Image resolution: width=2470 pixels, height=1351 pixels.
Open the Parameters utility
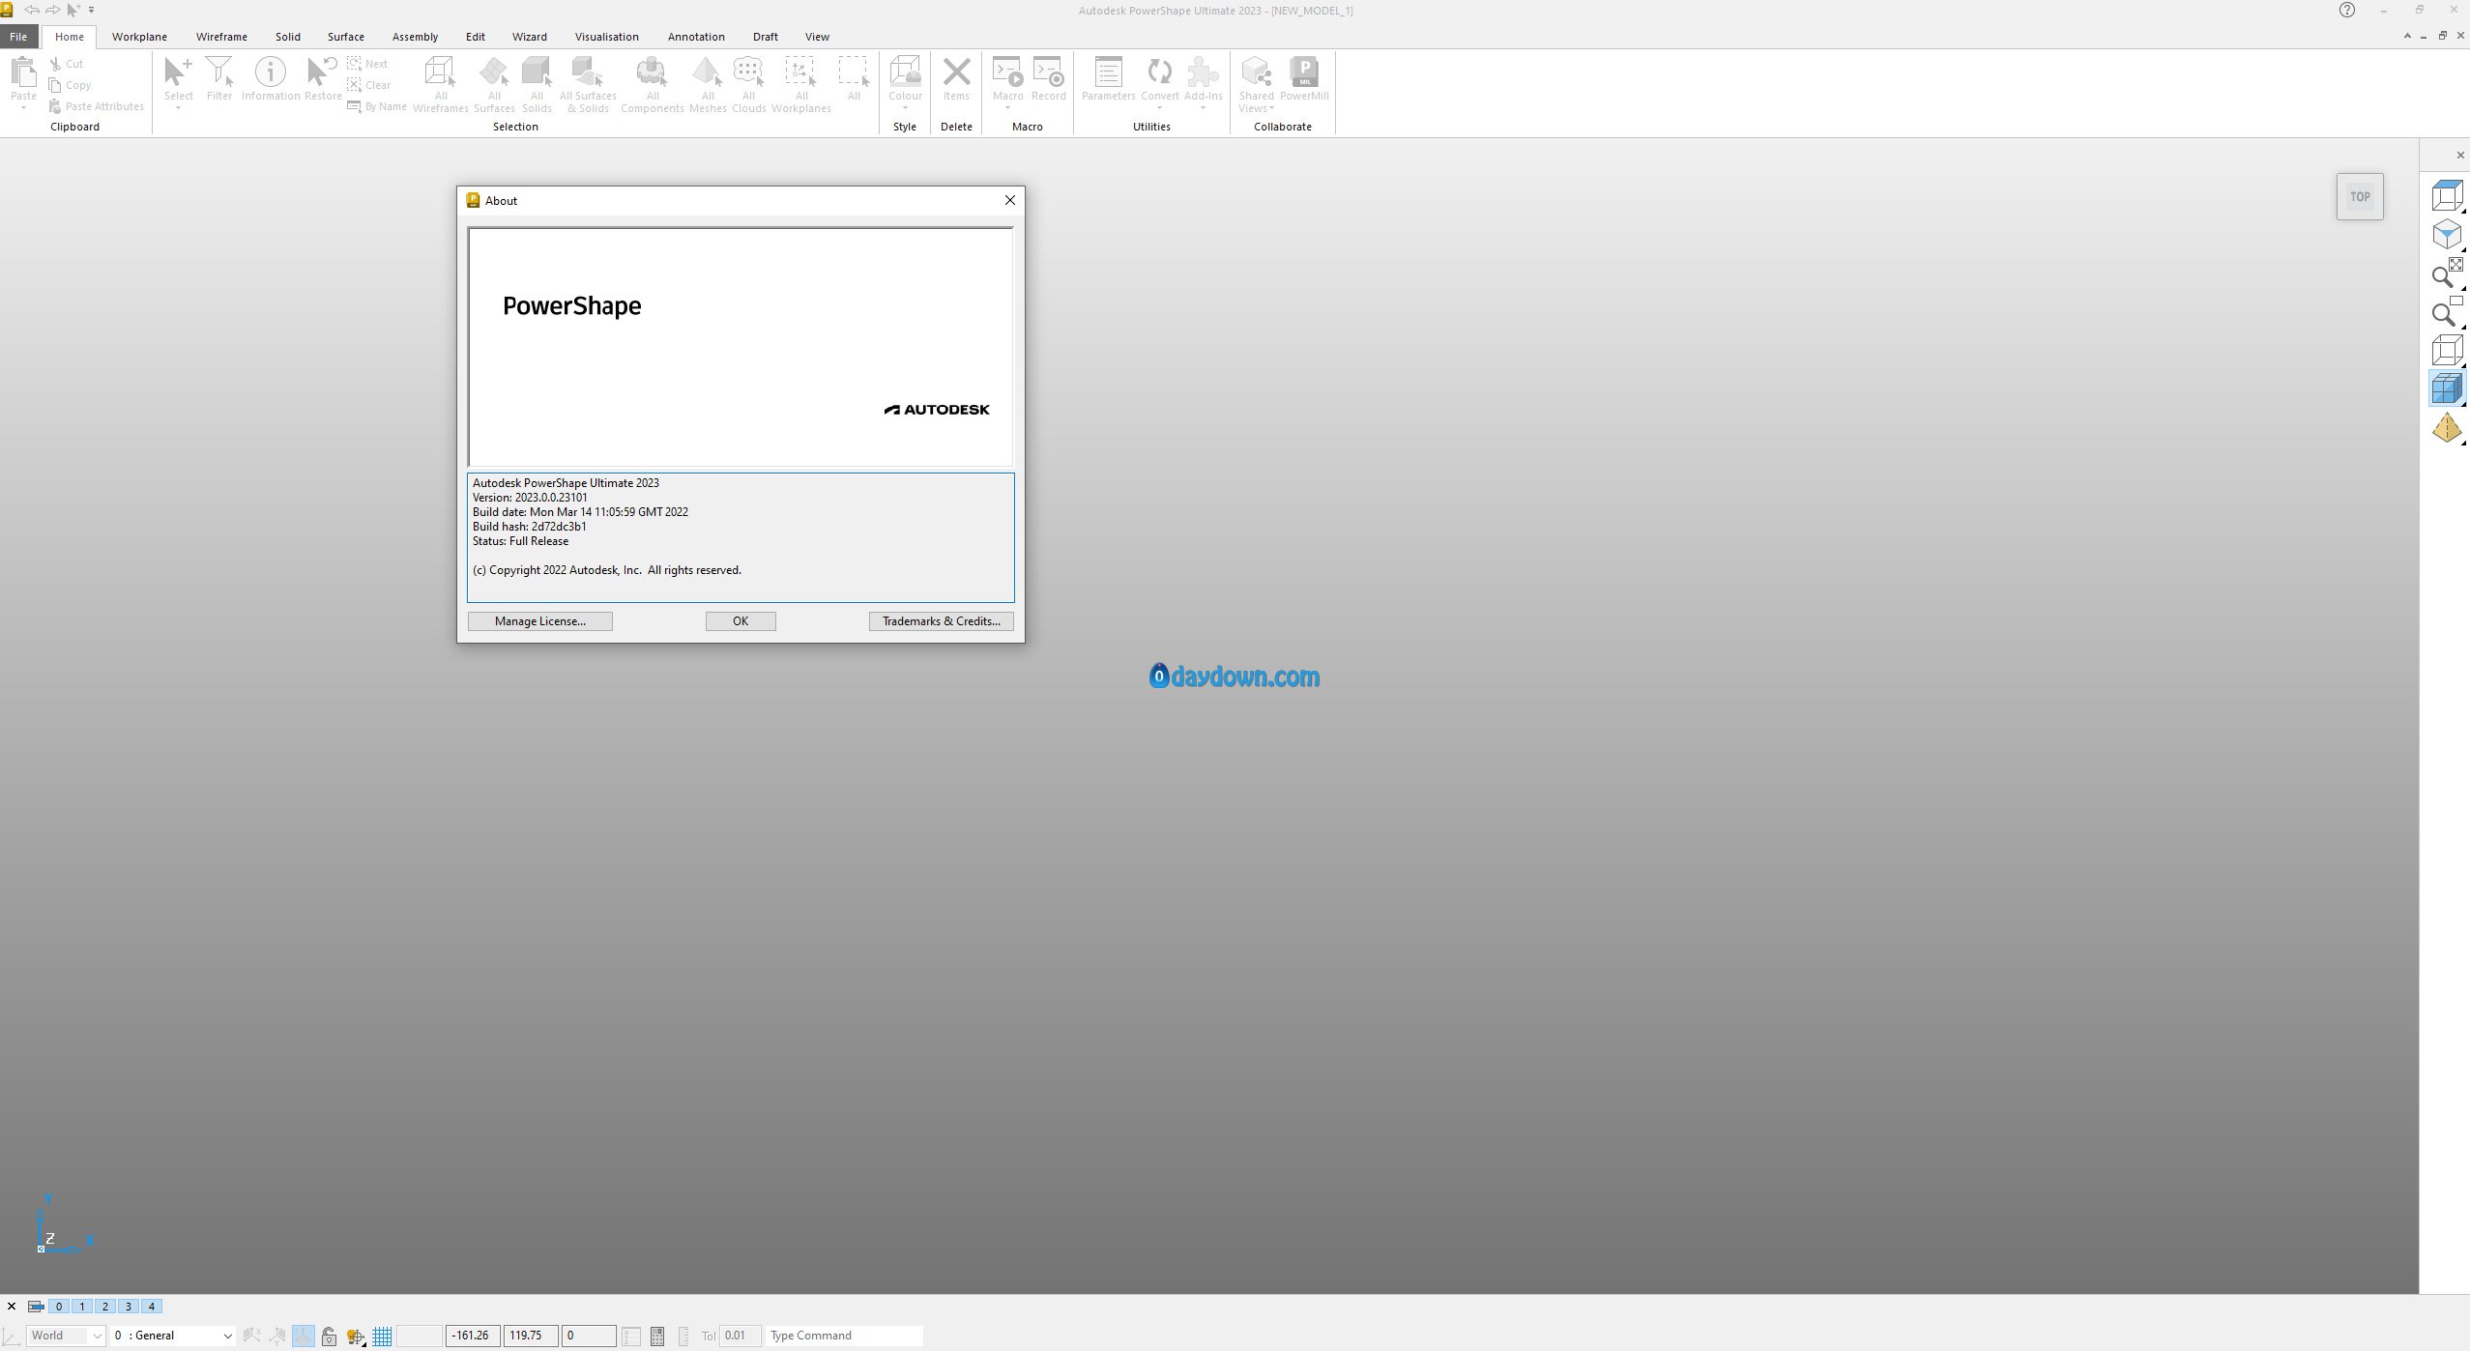pyautogui.click(x=1108, y=78)
